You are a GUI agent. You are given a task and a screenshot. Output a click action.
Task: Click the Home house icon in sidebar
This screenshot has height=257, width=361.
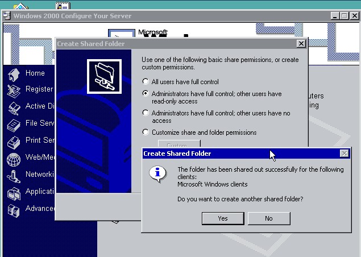pyautogui.click(x=14, y=74)
